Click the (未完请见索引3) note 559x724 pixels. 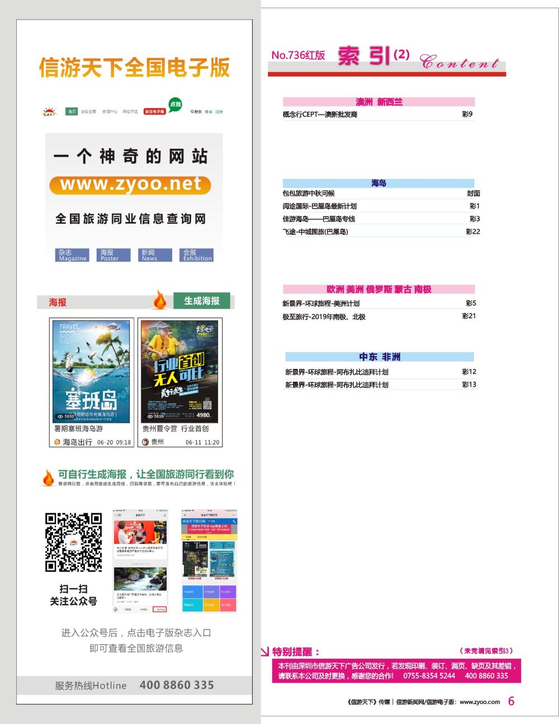coord(486,651)
